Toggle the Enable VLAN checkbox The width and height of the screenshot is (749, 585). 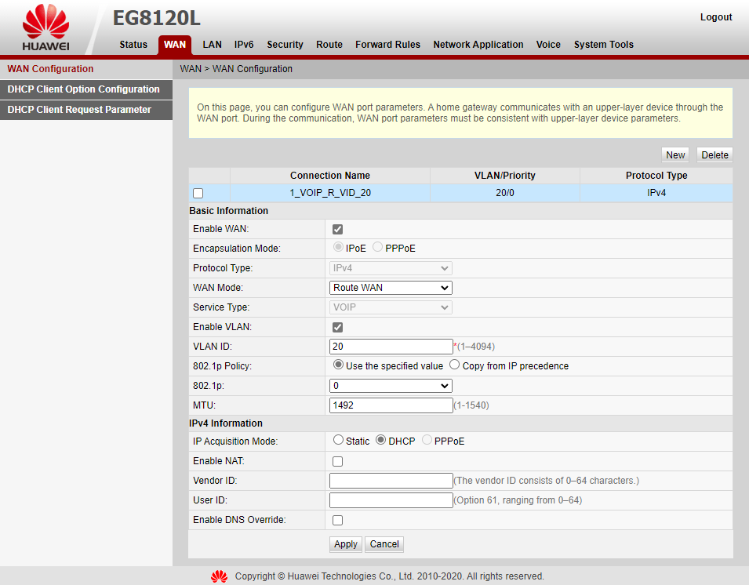click(338, 327)
